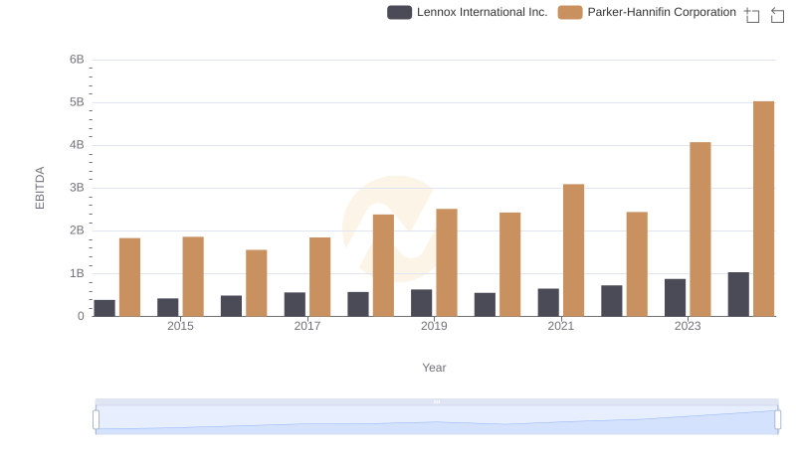Click the 2017 x-axis label
The image size is (796, 458).
pos(307,326)
